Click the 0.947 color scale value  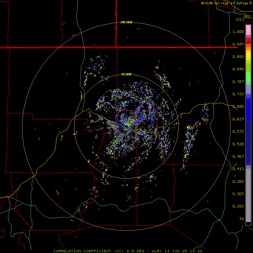[x=238, y=44]
